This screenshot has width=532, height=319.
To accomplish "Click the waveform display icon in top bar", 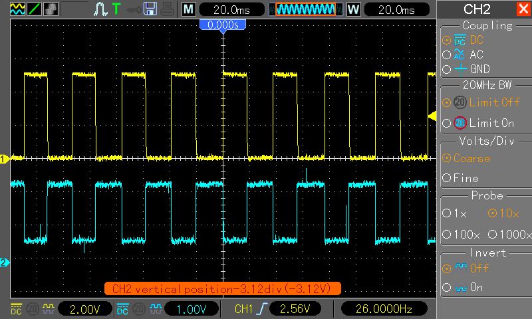I will tap(17, 9).
